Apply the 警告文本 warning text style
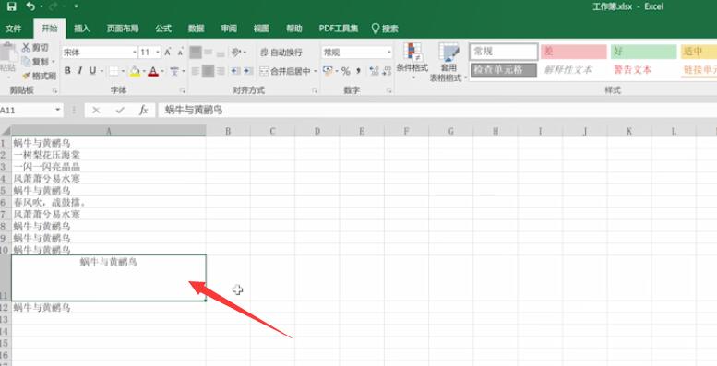 [x=633, y=70]
